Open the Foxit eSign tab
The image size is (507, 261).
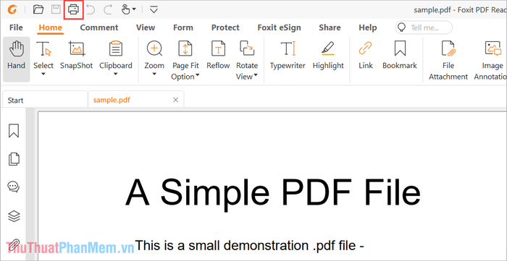[279, 27]
